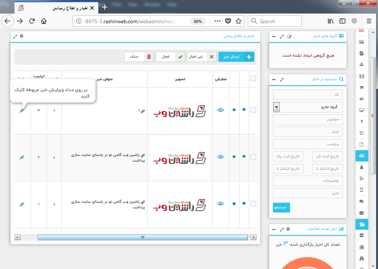Screen dimensions: 378x269
Task: Tick checkbox of news row with order ۱
Action: [253, 203]
